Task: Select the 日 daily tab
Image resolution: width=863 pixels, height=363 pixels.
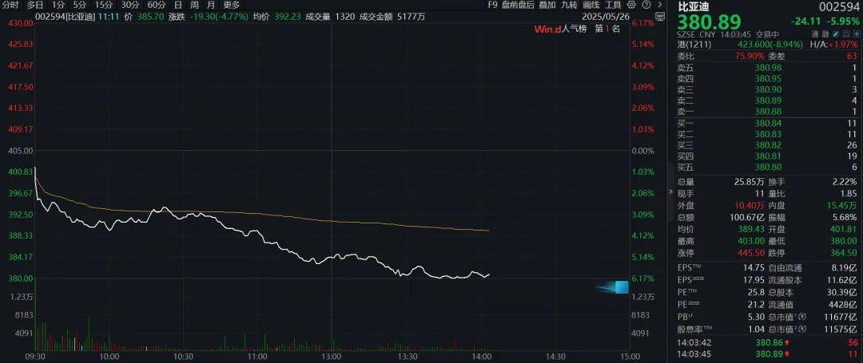Action: point(177,5)
